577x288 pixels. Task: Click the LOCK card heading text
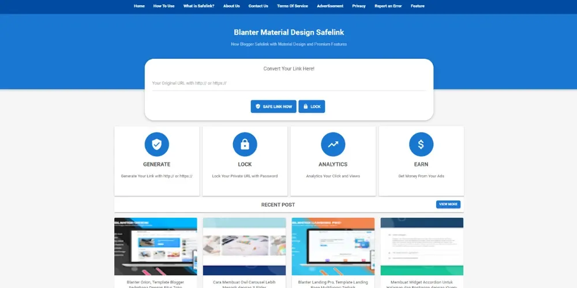tap(245, 165)
